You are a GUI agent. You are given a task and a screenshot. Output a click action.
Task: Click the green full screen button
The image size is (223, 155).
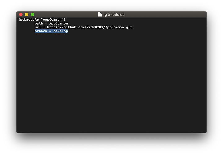pyautogui.click(x=33, y=15)
